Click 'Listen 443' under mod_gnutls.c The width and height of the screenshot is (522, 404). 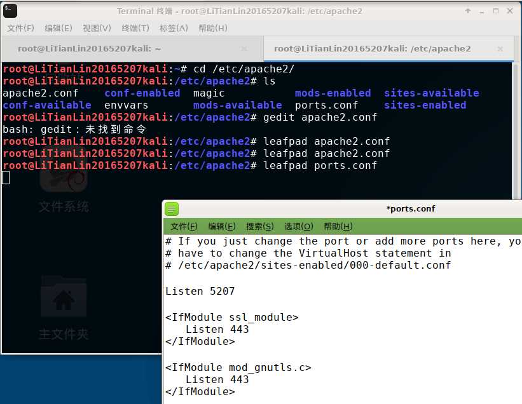point(217,379)
